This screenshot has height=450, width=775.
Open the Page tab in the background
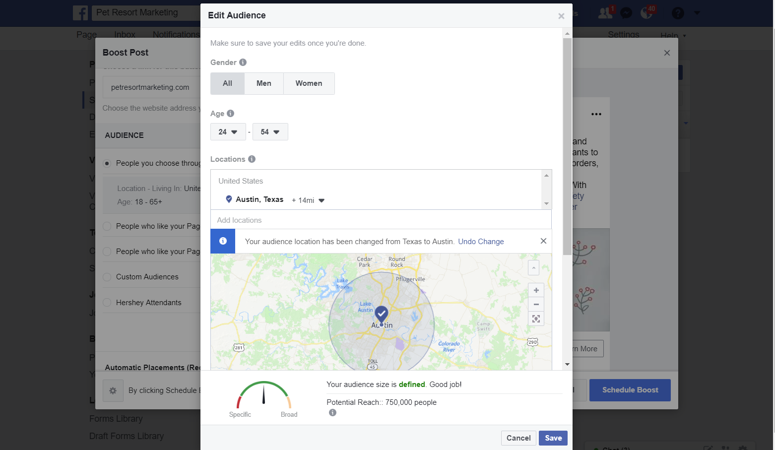[x=86, y=35]
